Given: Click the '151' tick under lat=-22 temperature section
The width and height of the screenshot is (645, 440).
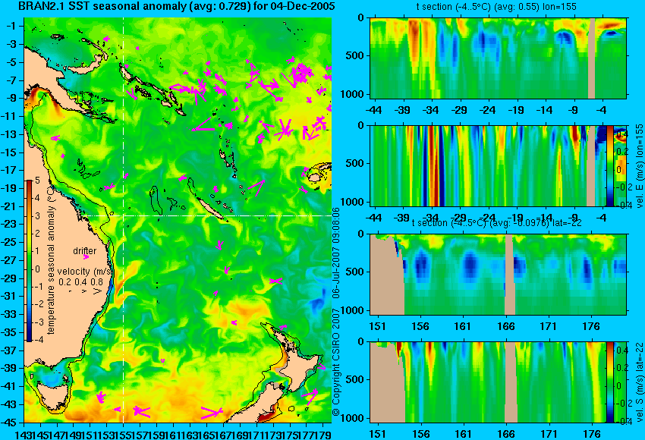Looking at the screenshot, I should 377,326.
